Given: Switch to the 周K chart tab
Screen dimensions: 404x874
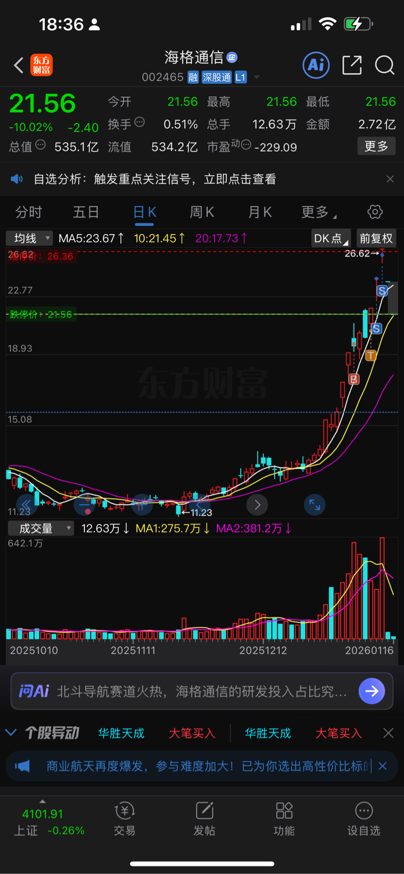Looking at the screenshot, I should point(202,212).
